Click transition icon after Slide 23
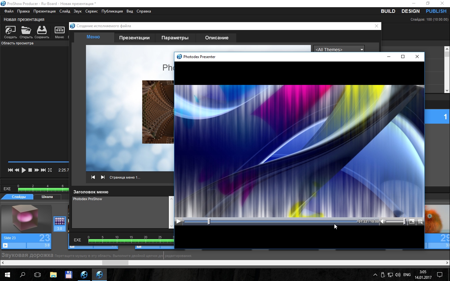This screenshot has height=281, width=450. coord(59,221)
